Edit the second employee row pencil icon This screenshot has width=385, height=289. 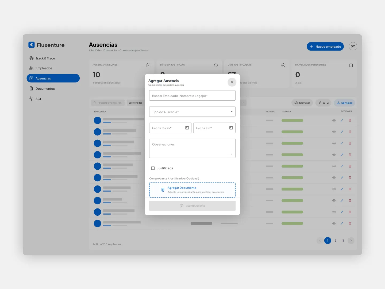(342, 132)
